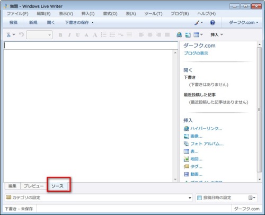Click the ハイパーリンク... link in sidebar
The image size is (265, 215).
[x=206, y=129]
